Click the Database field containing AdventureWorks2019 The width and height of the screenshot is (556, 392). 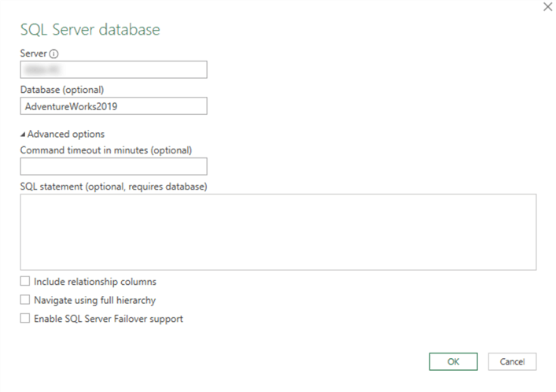tap(113, 105)
